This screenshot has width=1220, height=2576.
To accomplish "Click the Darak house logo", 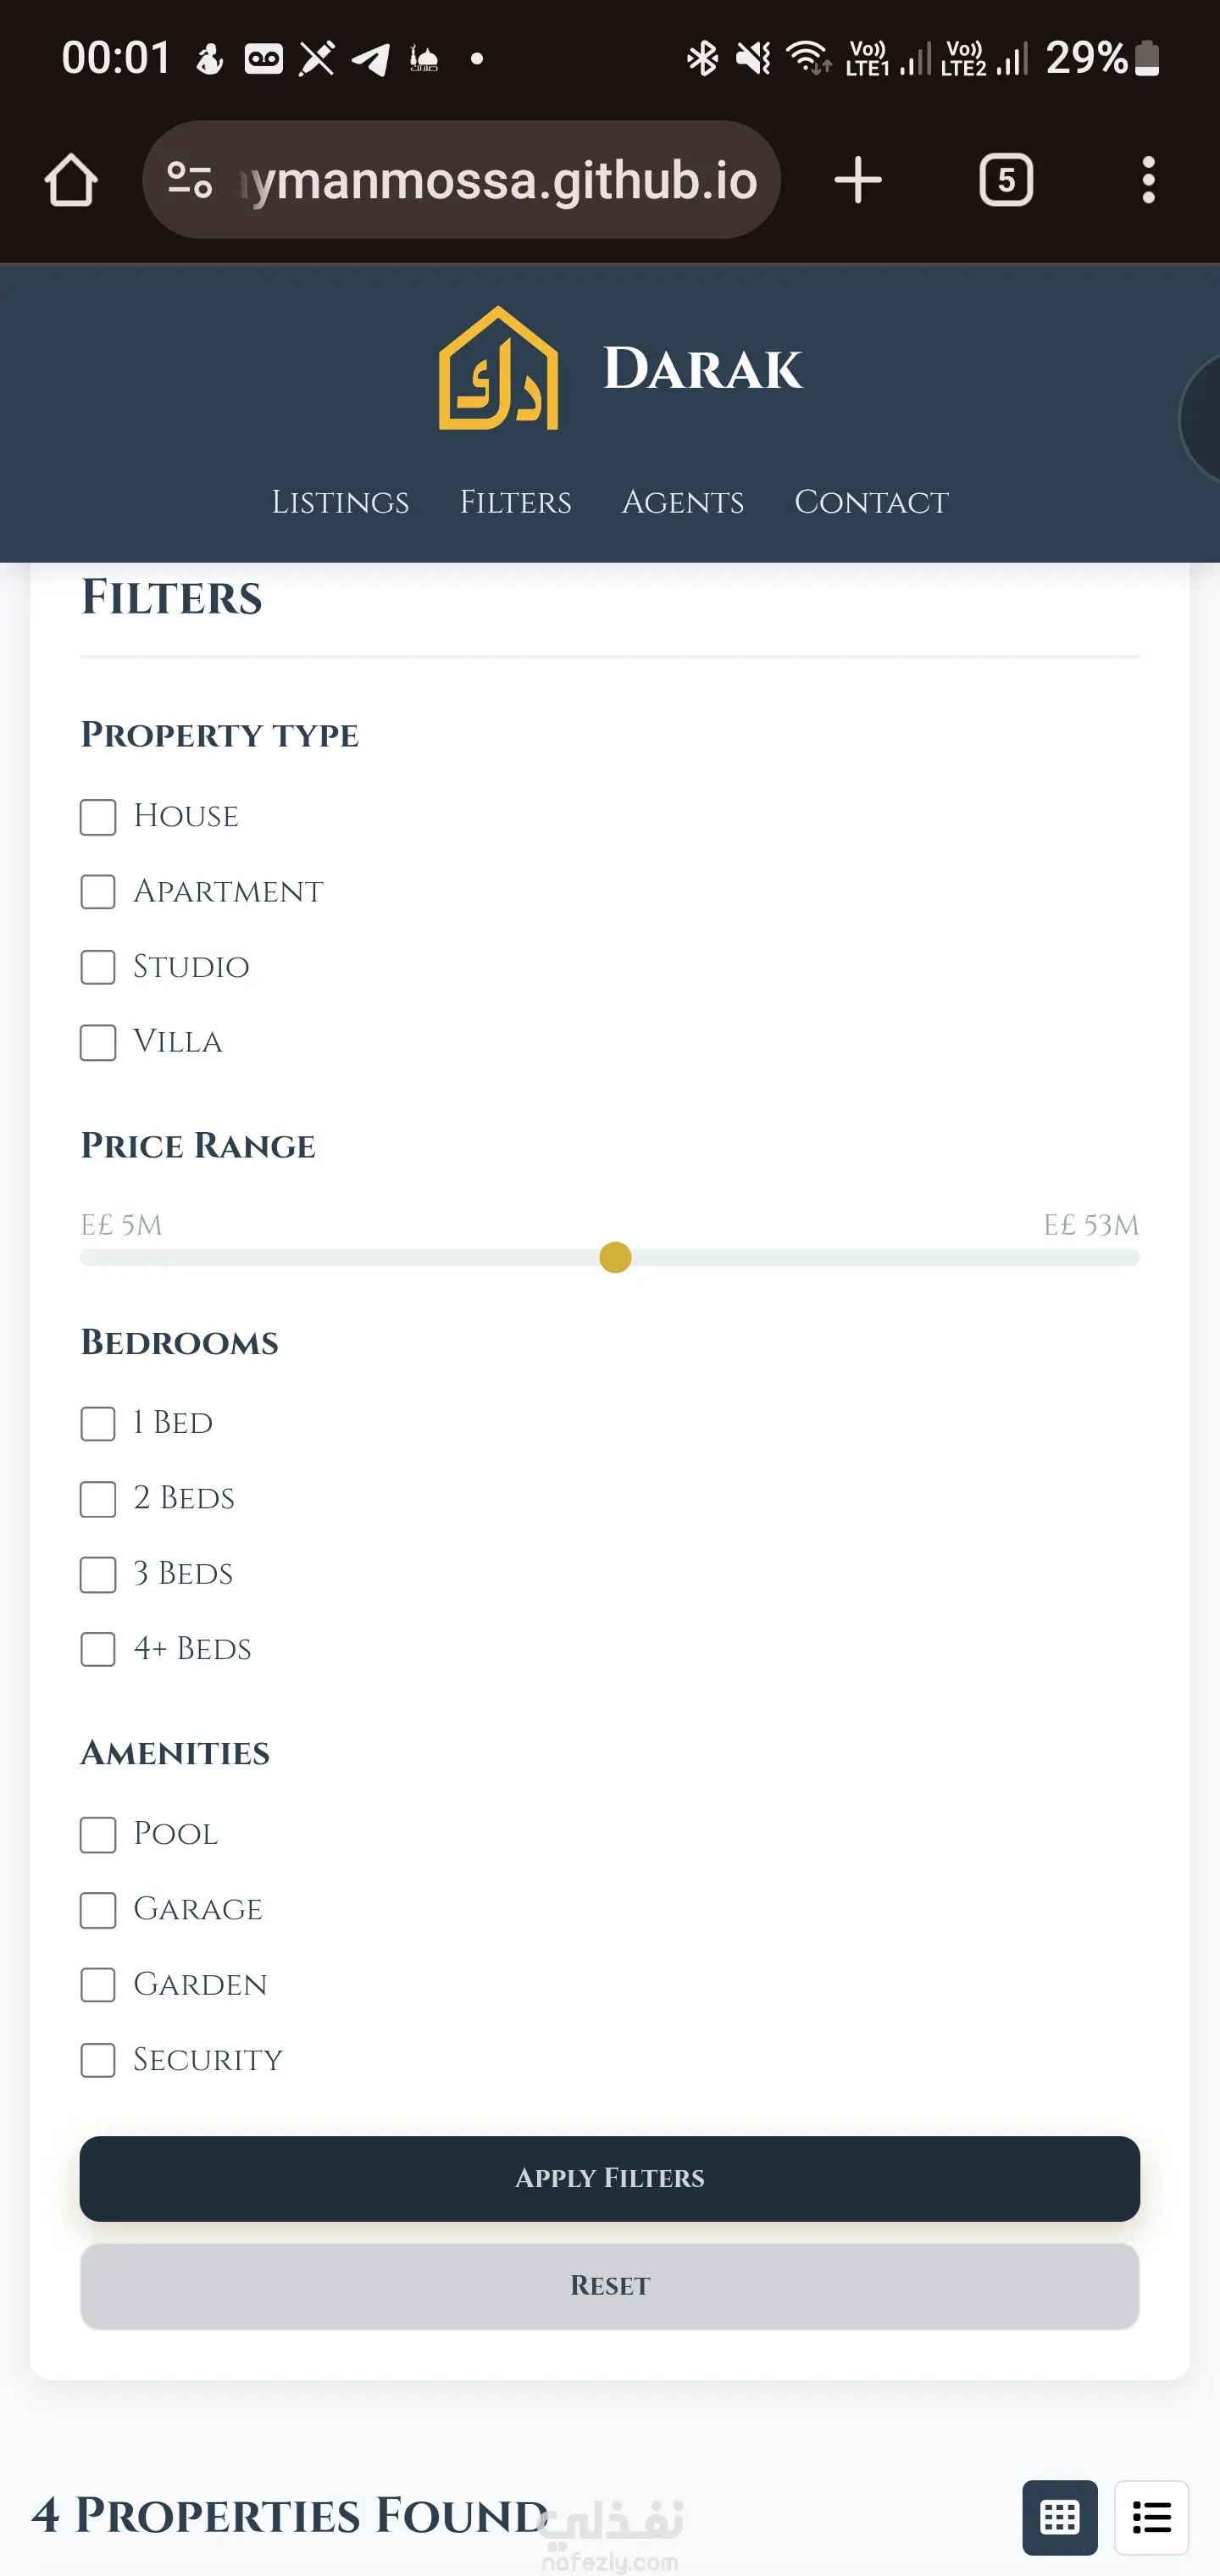I will pyautogui.click(x=498, y=369).
